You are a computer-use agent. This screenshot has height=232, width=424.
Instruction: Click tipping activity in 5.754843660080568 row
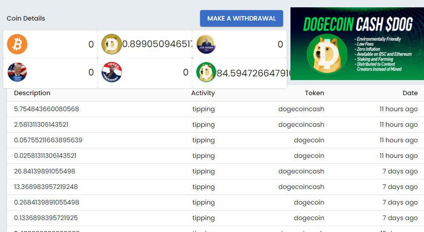tap(204, 109)
